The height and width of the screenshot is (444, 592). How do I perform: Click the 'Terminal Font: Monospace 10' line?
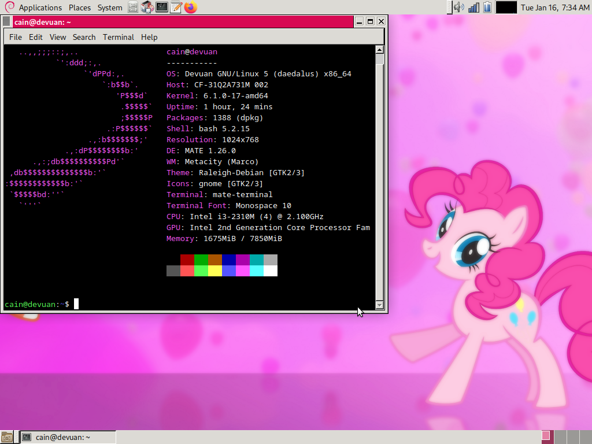(229, 205)
